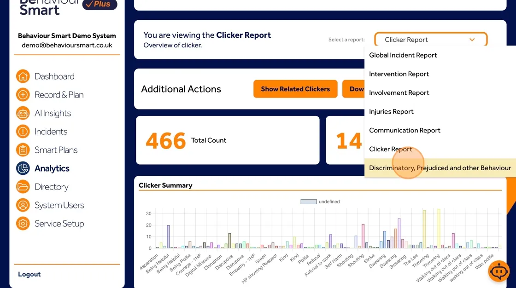
Task: Open the Select a report dropdown
Action: [430, 39]
